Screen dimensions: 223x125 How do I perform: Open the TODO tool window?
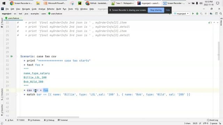click(x=21, y=120)
